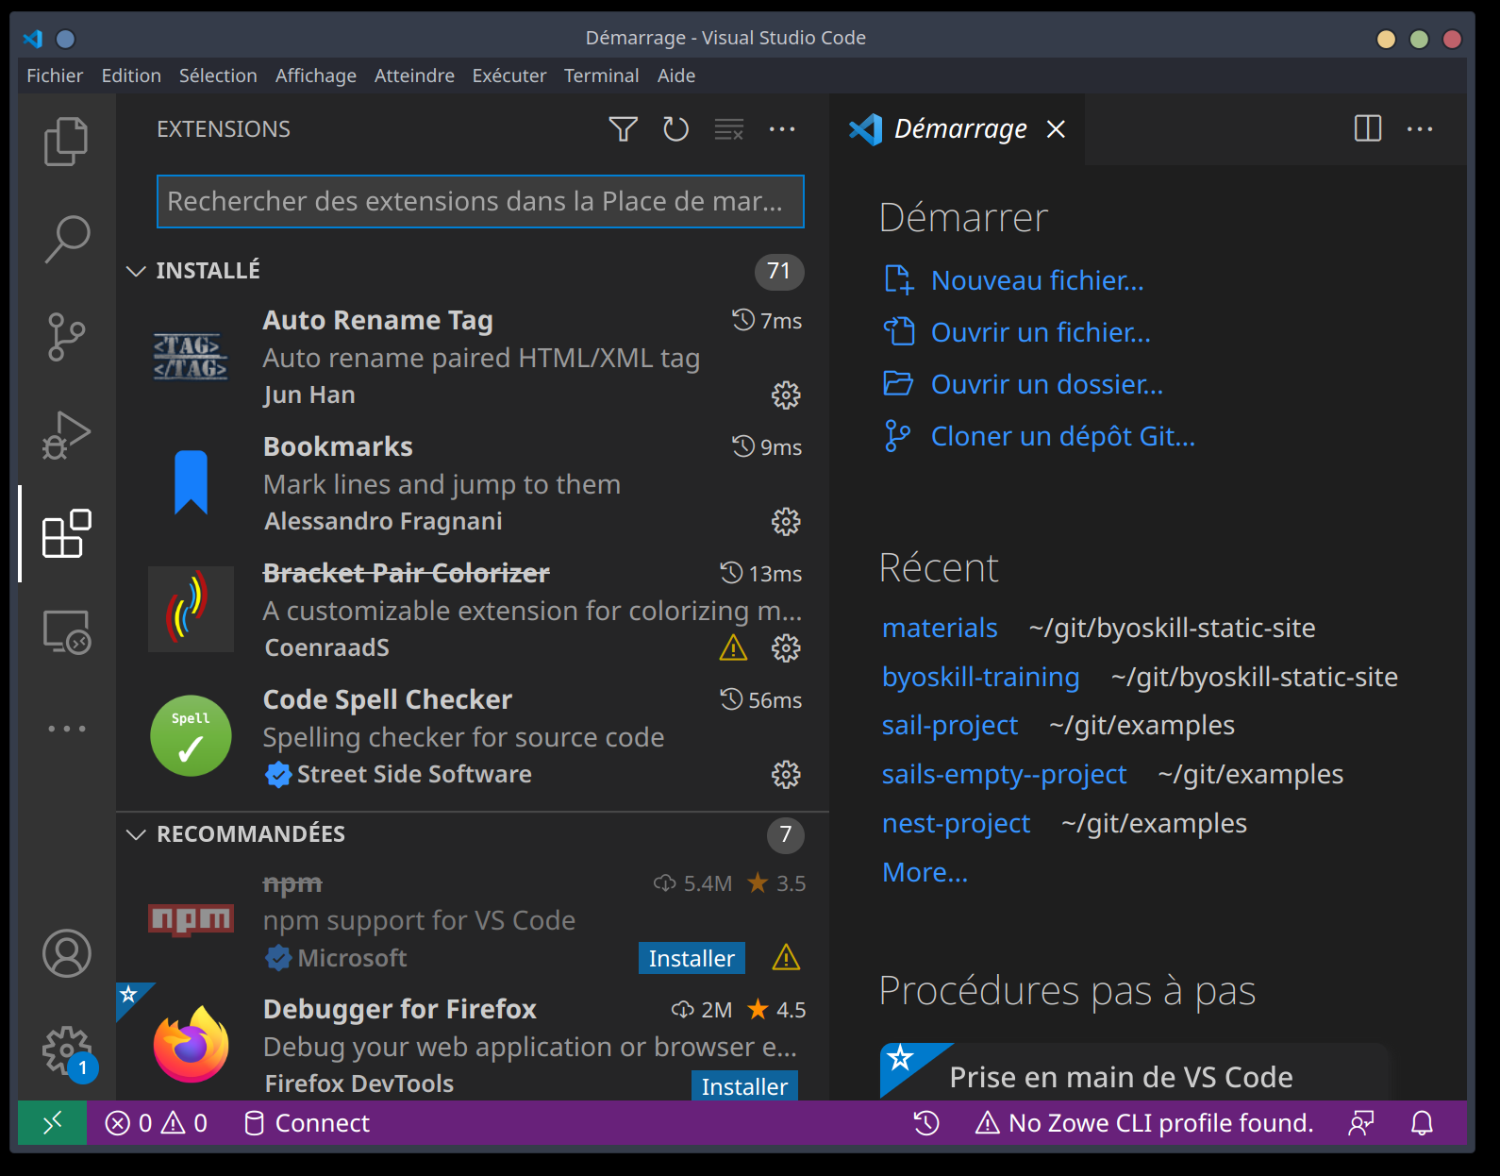Open the Terminal menu
The height and width of the screenshot is (1176, 1500).
(x=601, y=76)
